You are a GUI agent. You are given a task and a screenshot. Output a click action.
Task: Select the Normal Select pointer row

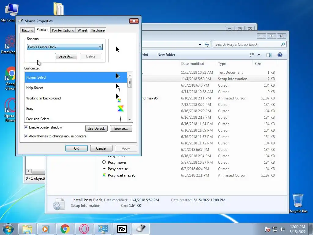(x=76, y=77)
